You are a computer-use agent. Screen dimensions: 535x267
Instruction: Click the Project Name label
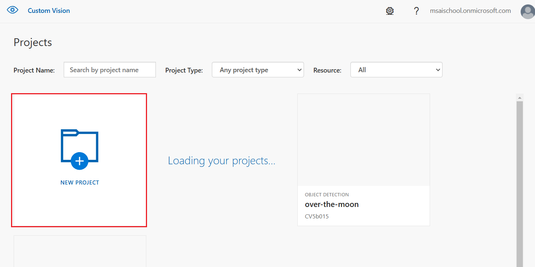pyautogui.click(x=34, y=70)
